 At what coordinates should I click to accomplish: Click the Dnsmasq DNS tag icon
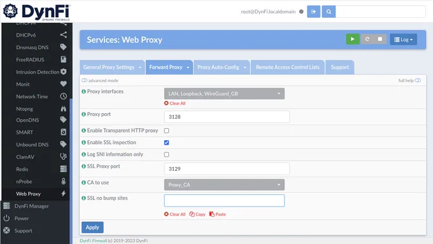pos(63,47)
